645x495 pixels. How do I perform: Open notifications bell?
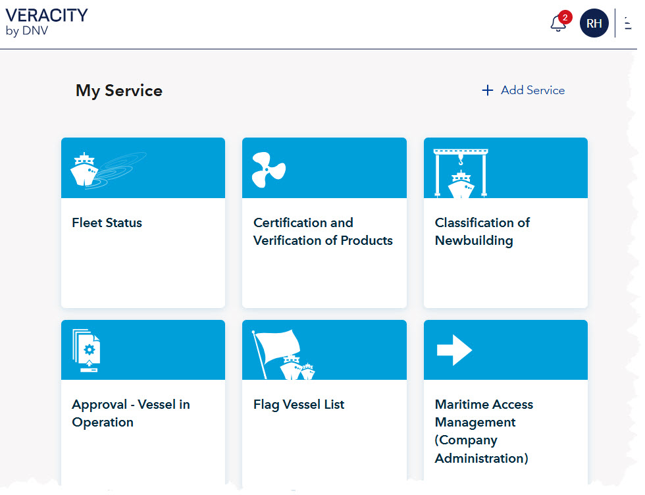point(557,24)
